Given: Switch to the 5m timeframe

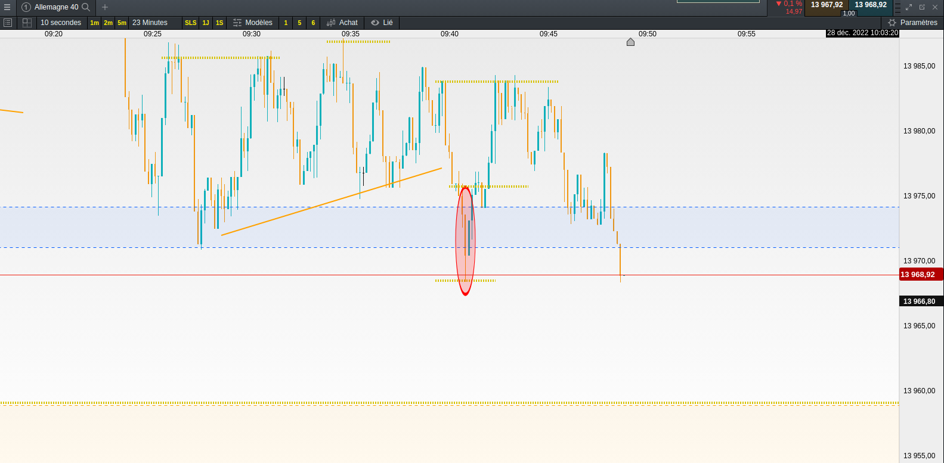Looking at the screenshot, I should pyautogui.click(x=122, y=23).
